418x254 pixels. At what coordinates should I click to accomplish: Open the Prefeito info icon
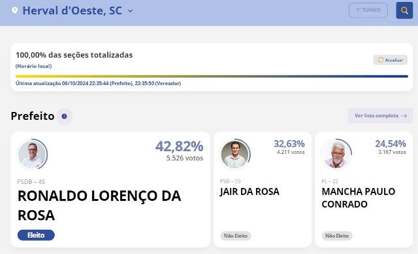[64, 116]
